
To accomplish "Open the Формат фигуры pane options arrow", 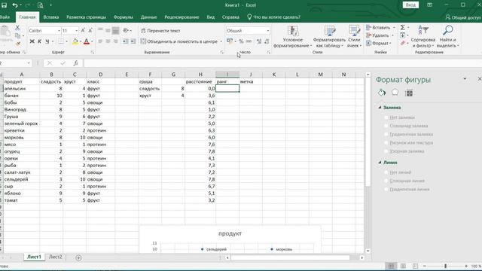I will tap(465, 79).
